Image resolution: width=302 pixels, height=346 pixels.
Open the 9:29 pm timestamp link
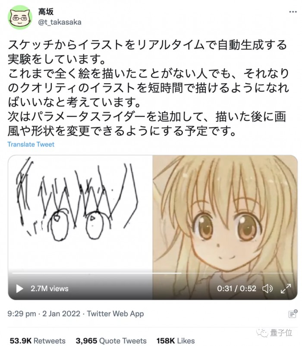pos(44,314)
